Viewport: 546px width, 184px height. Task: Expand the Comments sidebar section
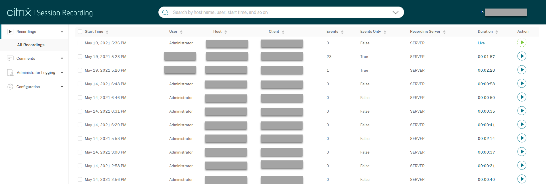click(x=34, y=58)
